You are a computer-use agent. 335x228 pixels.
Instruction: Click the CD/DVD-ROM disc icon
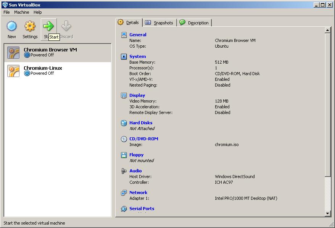point(124,139)
